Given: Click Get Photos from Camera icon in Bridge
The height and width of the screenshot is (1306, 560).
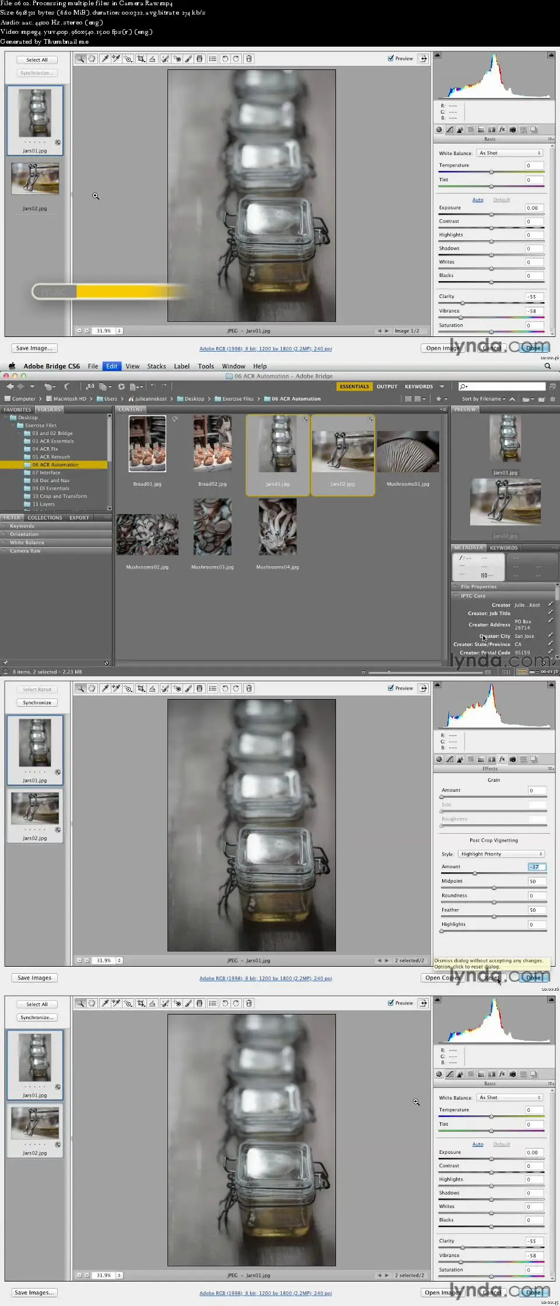Looking at the screenshot, I should tap(90, 387).
